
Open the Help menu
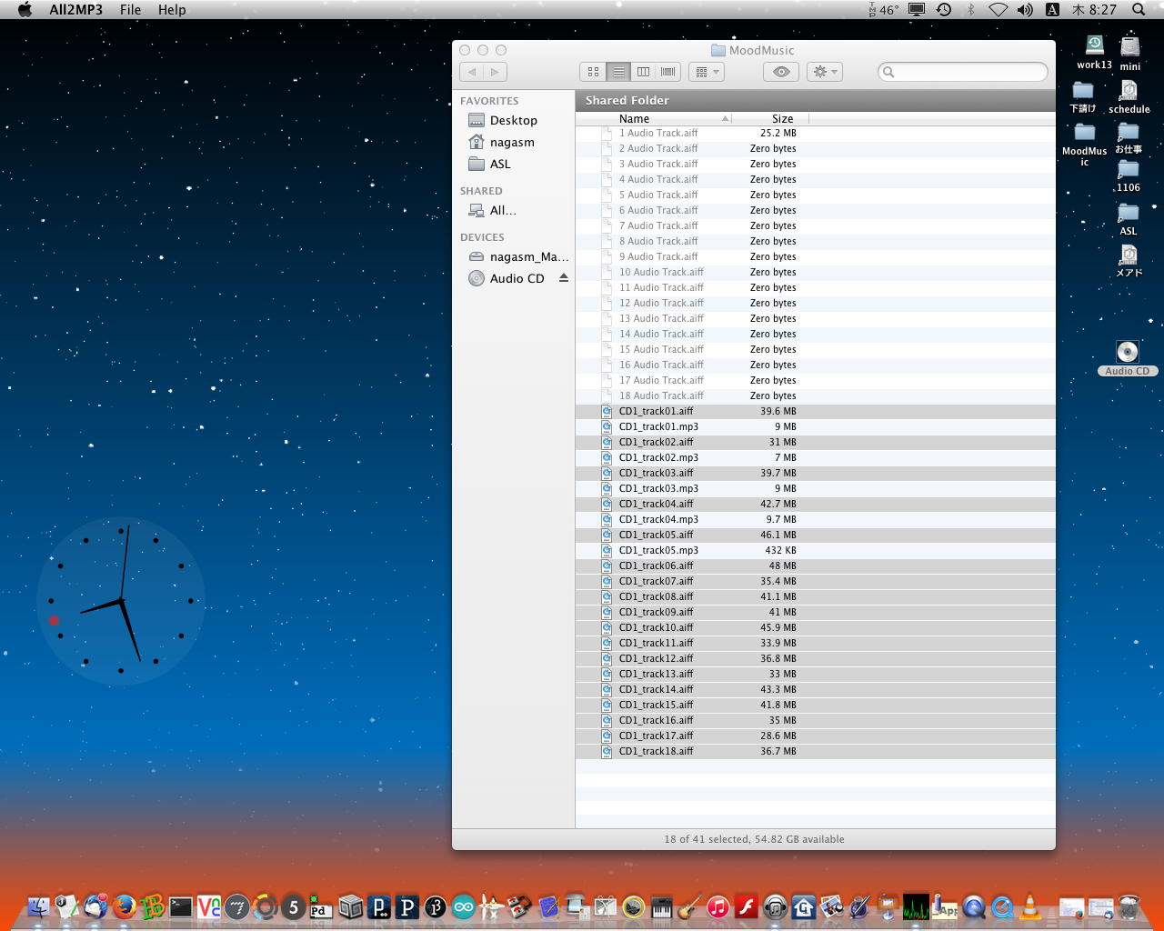pos(172,10)
